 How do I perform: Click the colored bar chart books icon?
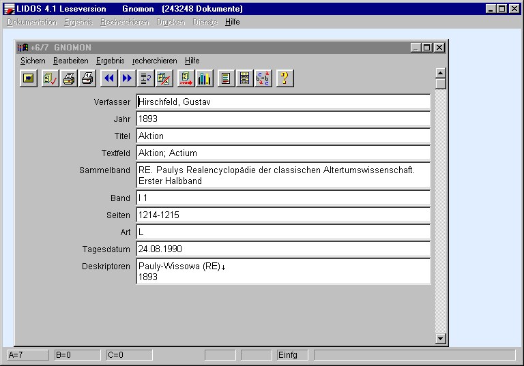coord(205,78)
